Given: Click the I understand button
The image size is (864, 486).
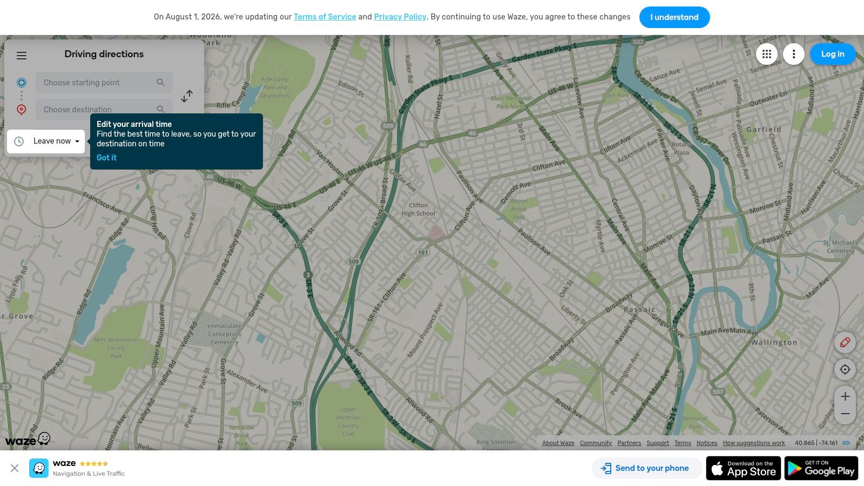Looking at the screenshot, I should [x=674, y=17].
